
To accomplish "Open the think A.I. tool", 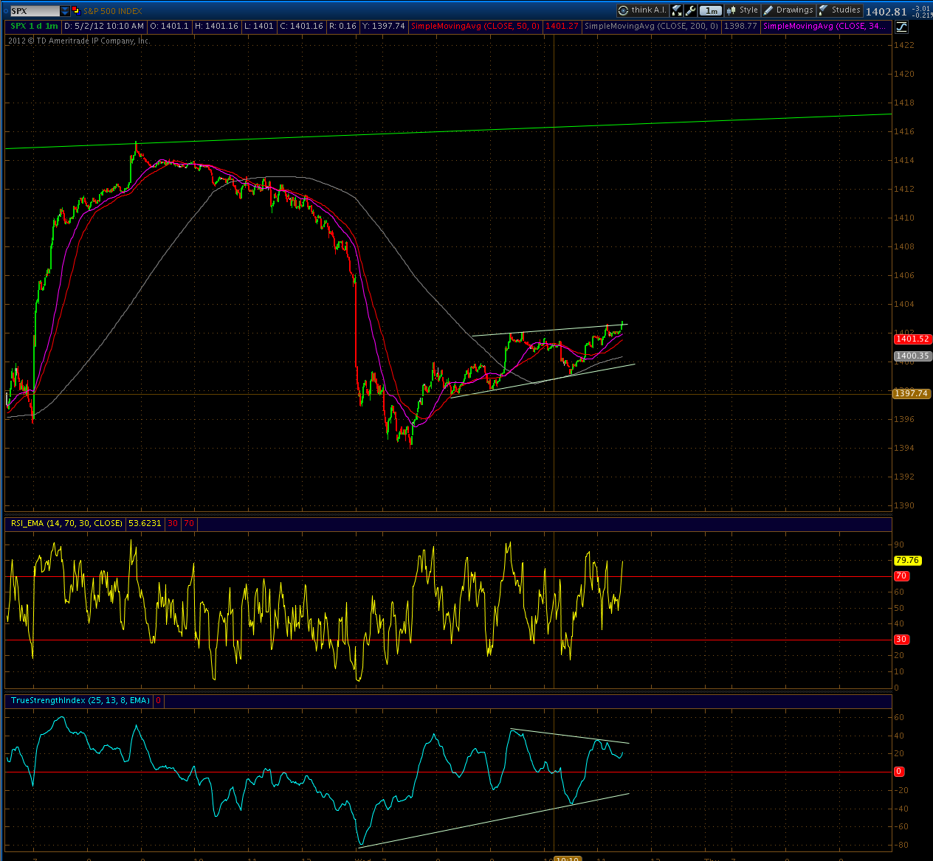I will (x=642, y=10).
